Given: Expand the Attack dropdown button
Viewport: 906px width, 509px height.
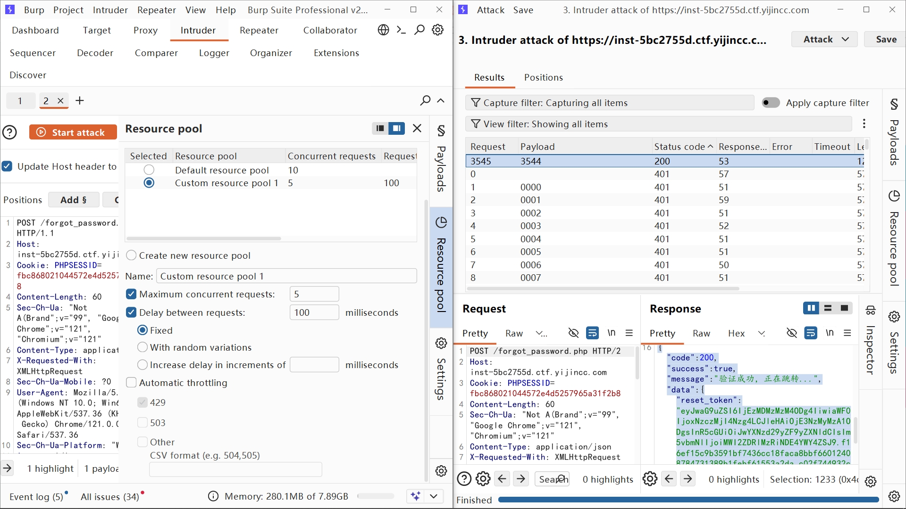Looking at the screenshot, I should pos(825,40).
